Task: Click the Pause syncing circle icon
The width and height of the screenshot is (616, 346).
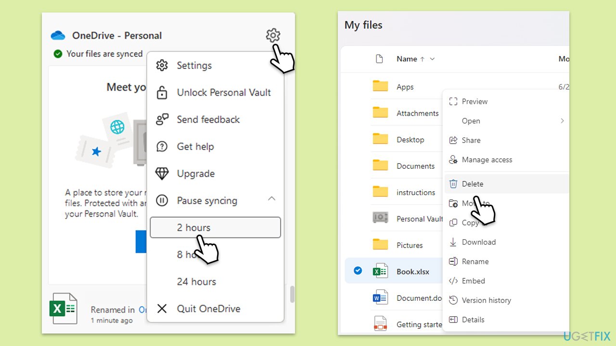Action: coord(162,201)
